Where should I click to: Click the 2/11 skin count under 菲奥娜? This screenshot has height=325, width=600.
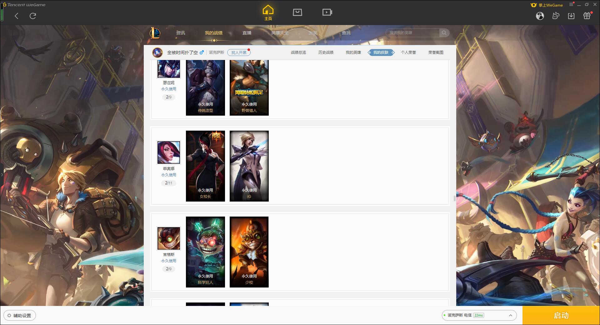coord(169,183)
